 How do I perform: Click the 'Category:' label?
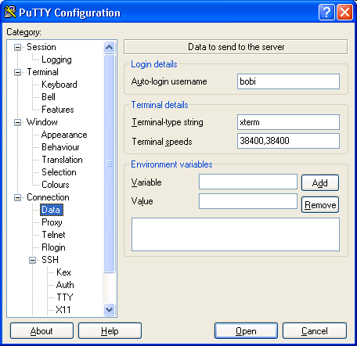23,32
